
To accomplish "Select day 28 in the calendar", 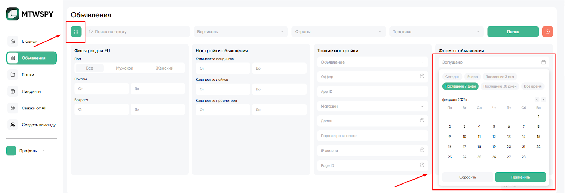I will pos(524,157).
